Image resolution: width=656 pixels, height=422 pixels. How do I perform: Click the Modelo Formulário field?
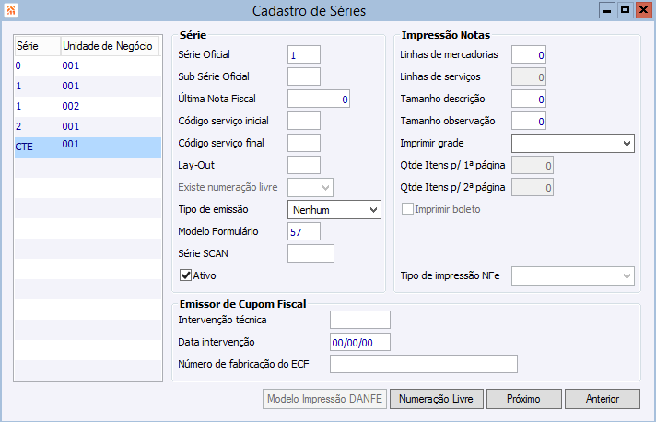[304, 231]
